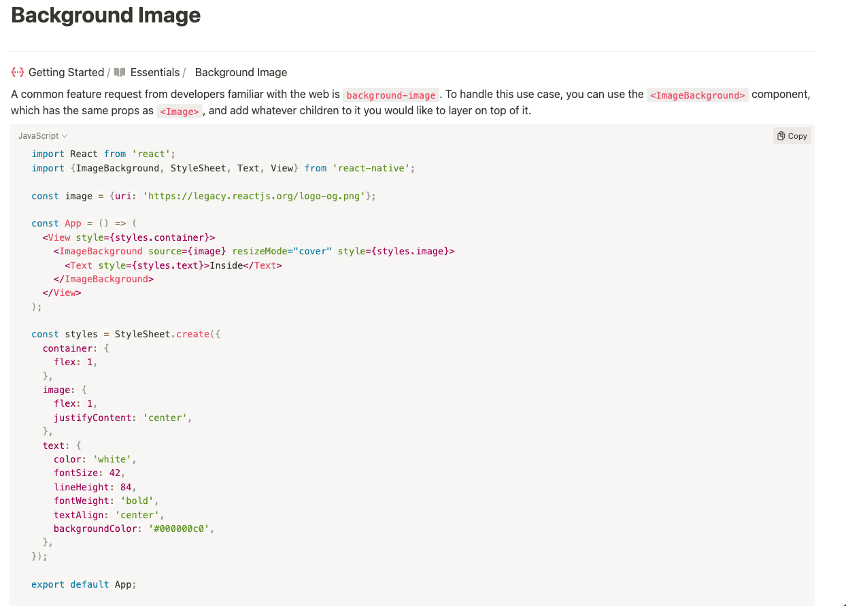Click the Background Image page title
846x606 pixels.
[x=106, y=15]
